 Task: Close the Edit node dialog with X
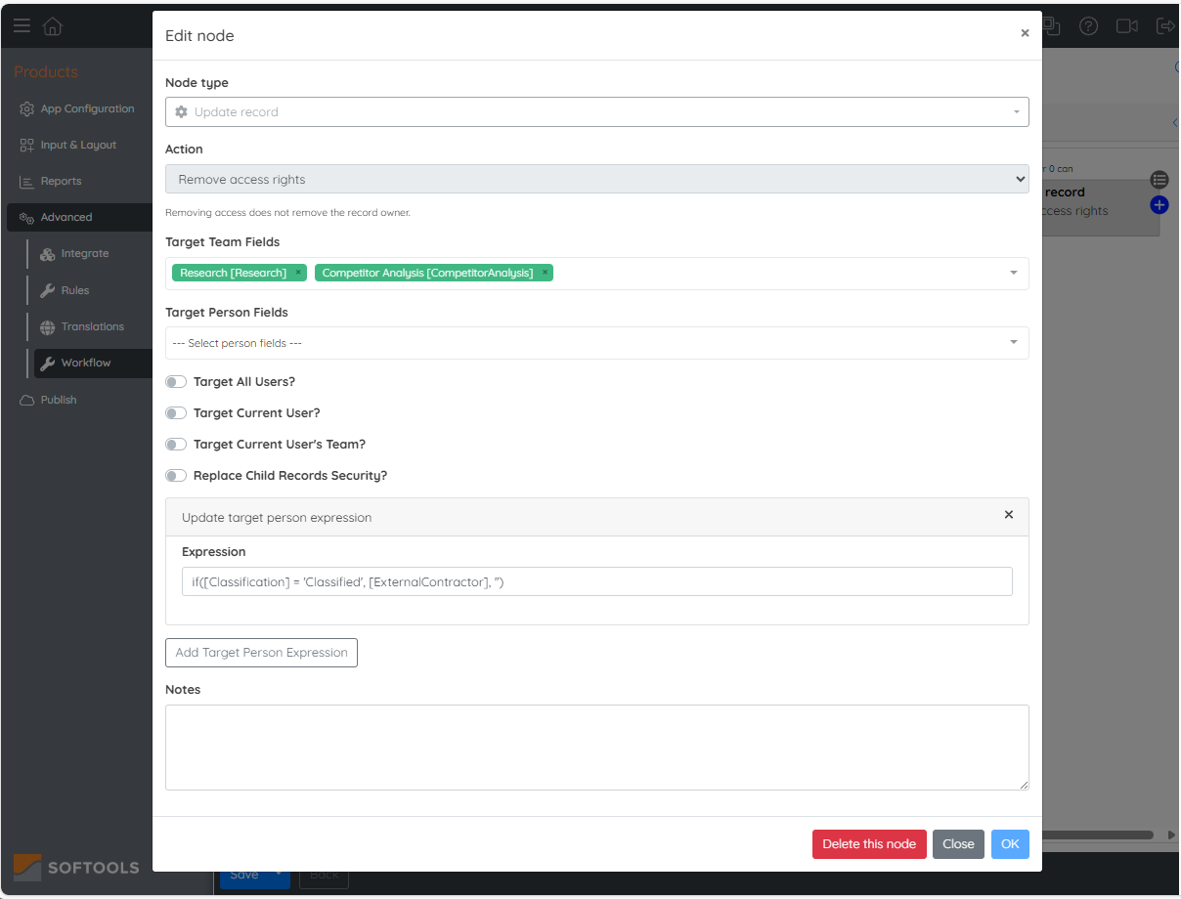point(1025,33)
